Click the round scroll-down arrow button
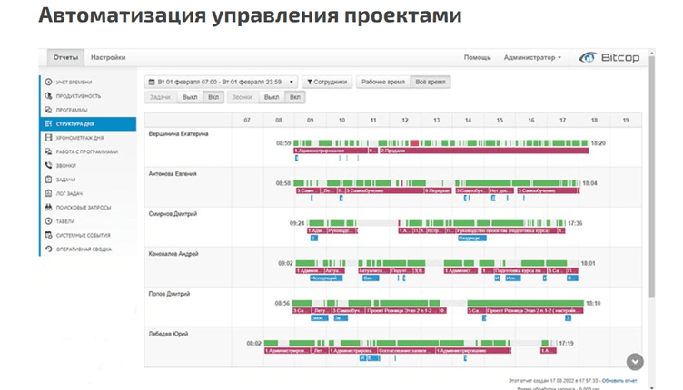The width and height of the screenshot is (683, 390). point(635,361)
